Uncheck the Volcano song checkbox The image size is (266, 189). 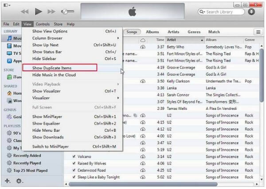74,156
